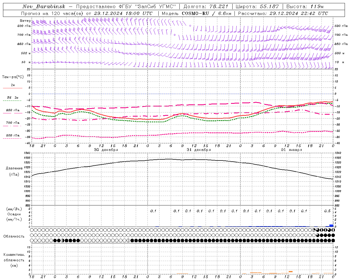Click the "31 декабря" date label
This screenshot has width=349, height=279.
198,150
